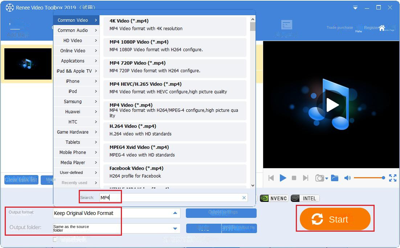Screen dimensions: 400x248
Task: Click the speaker icon to mute preview
Action: coord(347,178)
